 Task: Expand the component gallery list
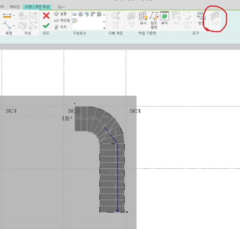tap(104, 28)
